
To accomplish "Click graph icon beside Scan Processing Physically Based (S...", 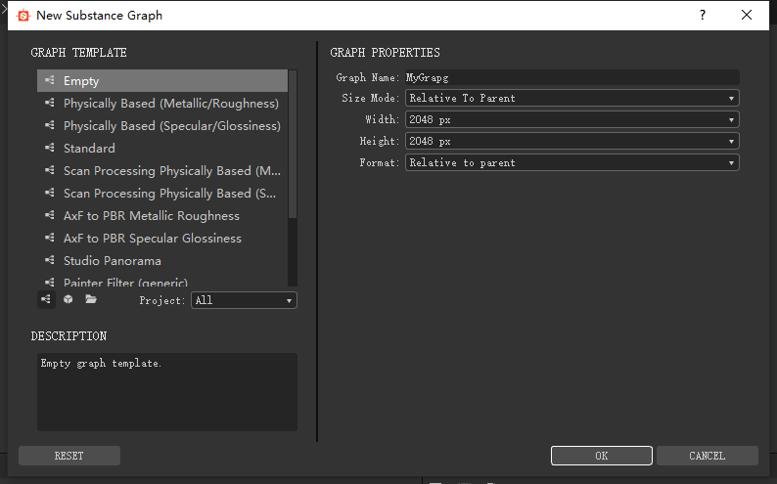I will coord(49,193).
